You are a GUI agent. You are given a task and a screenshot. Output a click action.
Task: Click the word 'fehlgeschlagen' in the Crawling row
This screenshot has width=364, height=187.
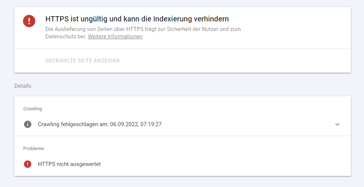[x=80, y=124]
